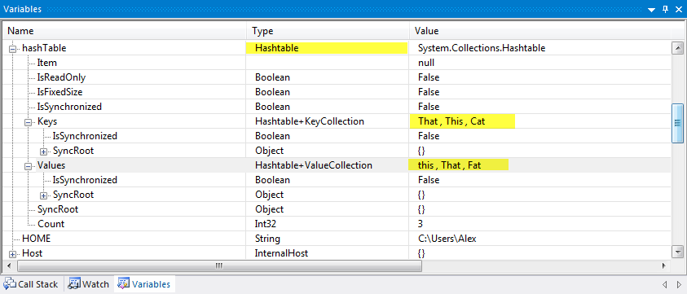Expand SyncRoot under Keys

point(43,151)
